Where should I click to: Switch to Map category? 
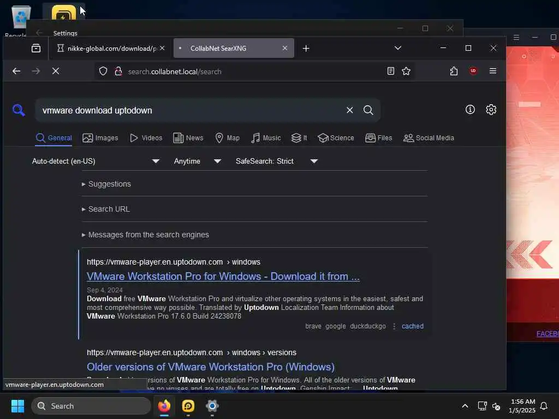pyautogui.click(x=228, y=138)
